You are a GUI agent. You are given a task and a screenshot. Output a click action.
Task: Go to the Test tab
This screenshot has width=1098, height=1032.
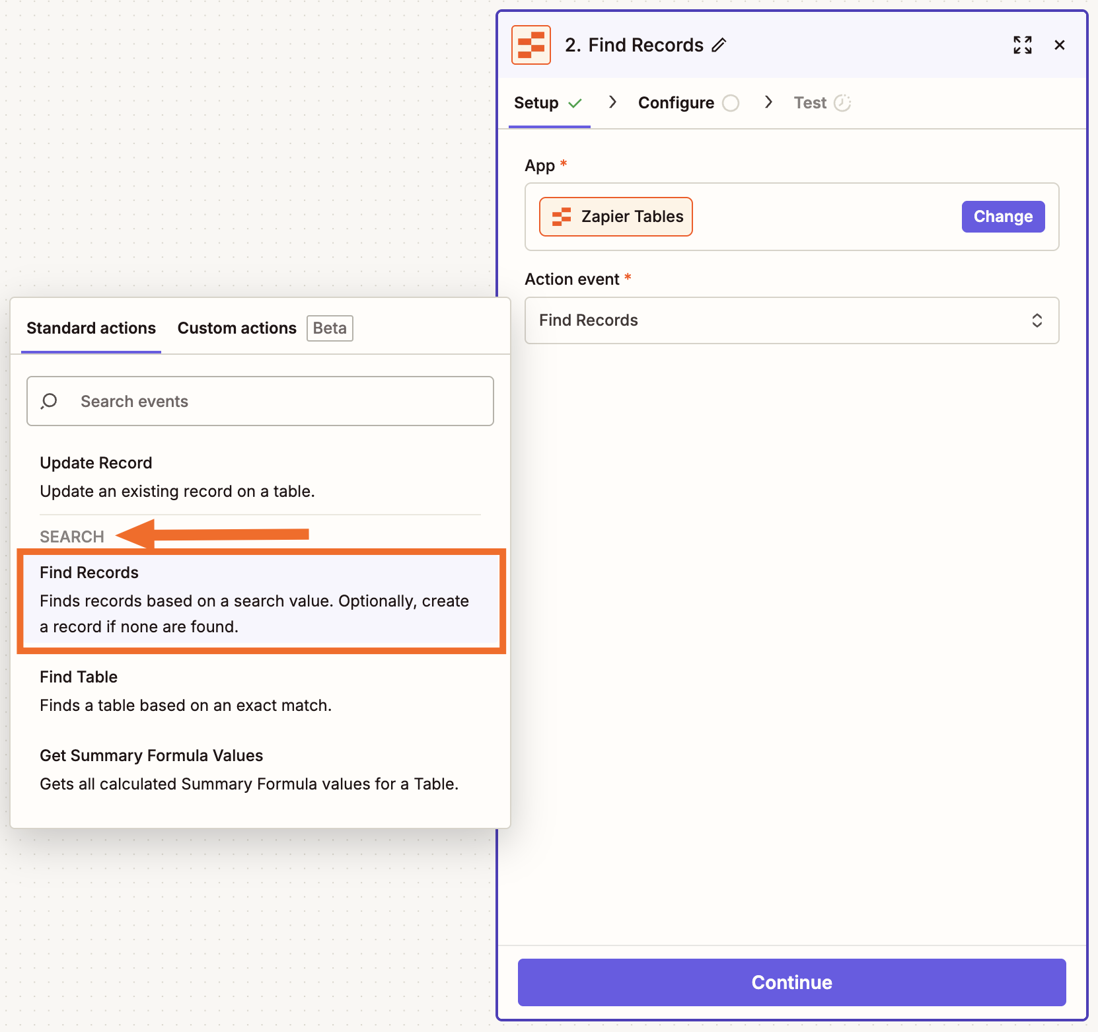(x=809, y=102)
